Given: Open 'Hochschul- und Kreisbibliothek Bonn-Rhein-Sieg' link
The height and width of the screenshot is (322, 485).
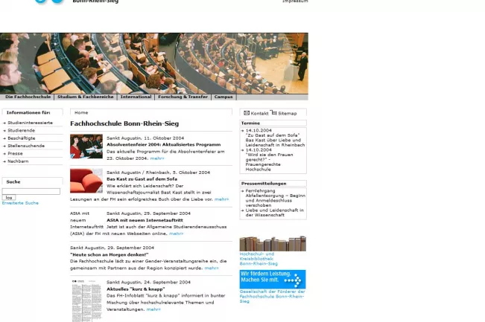Looking at the screenshot, I should pyautogui.click(x=259, y=259).
